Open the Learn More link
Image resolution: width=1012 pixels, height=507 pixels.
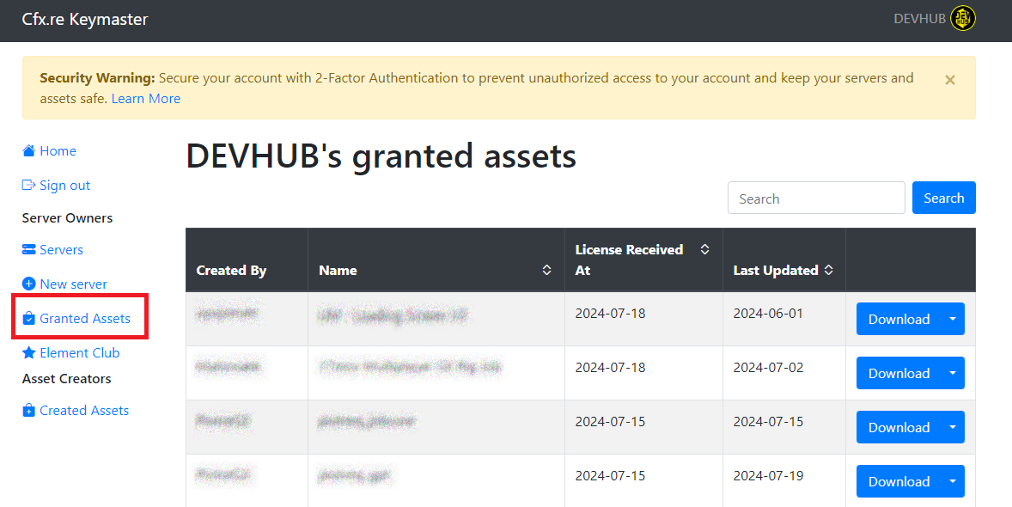[x=146, y=99]
